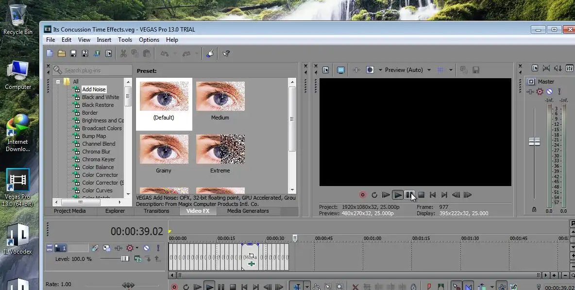Click the Delete X icon in bottom toolbar

pyautogui.click(x=355, y=287)
